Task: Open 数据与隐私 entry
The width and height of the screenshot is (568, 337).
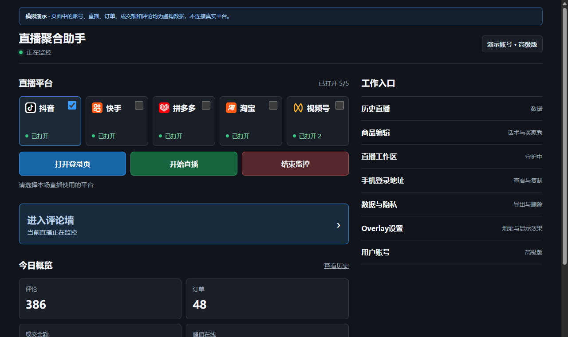Action: point(452,204)
